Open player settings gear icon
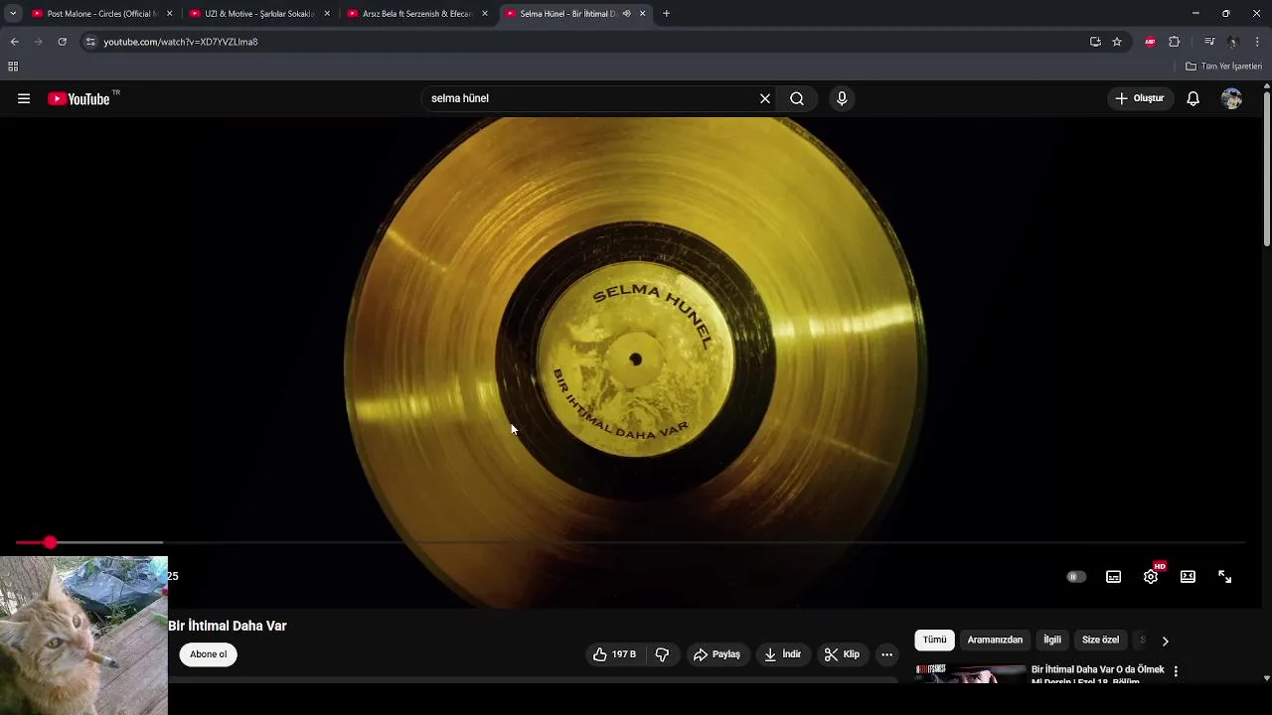The image size is (1272, 715). tap(1151, 577)
